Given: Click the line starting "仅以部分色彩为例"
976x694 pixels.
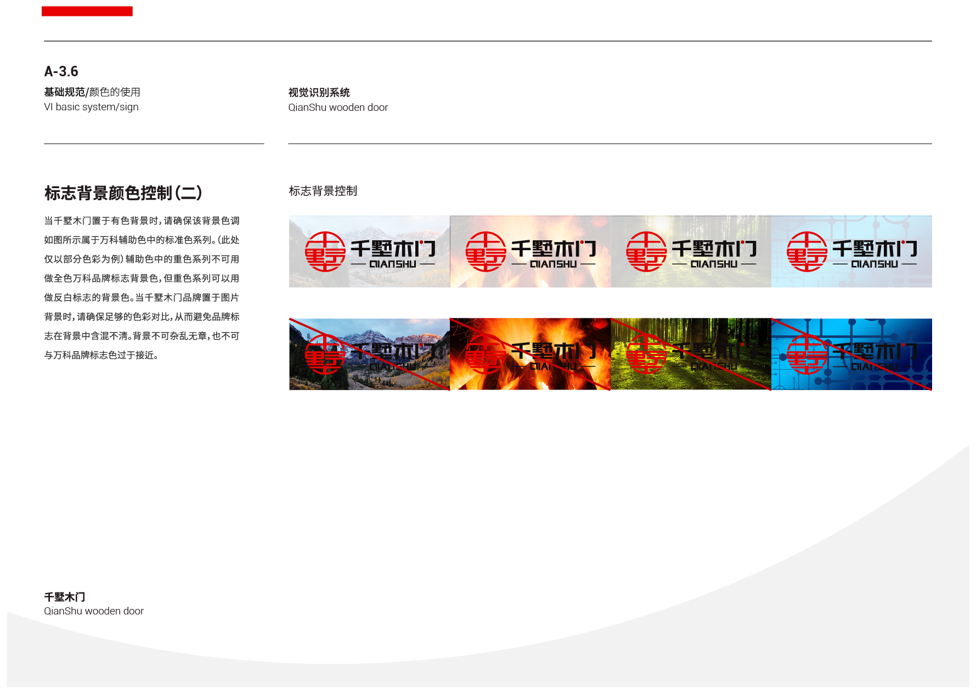Looking at the screenshot, I should (142, 259).
